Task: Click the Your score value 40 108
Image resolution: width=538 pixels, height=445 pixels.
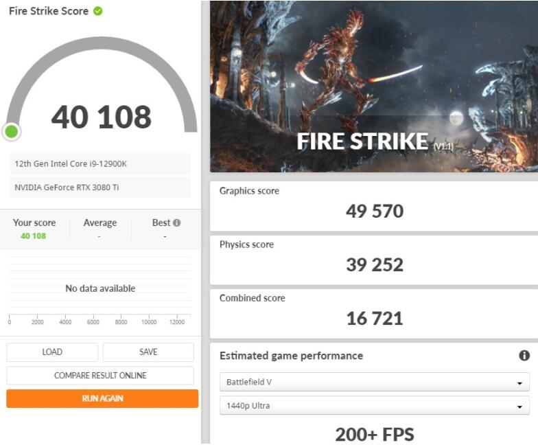Action: coord(33,236)
